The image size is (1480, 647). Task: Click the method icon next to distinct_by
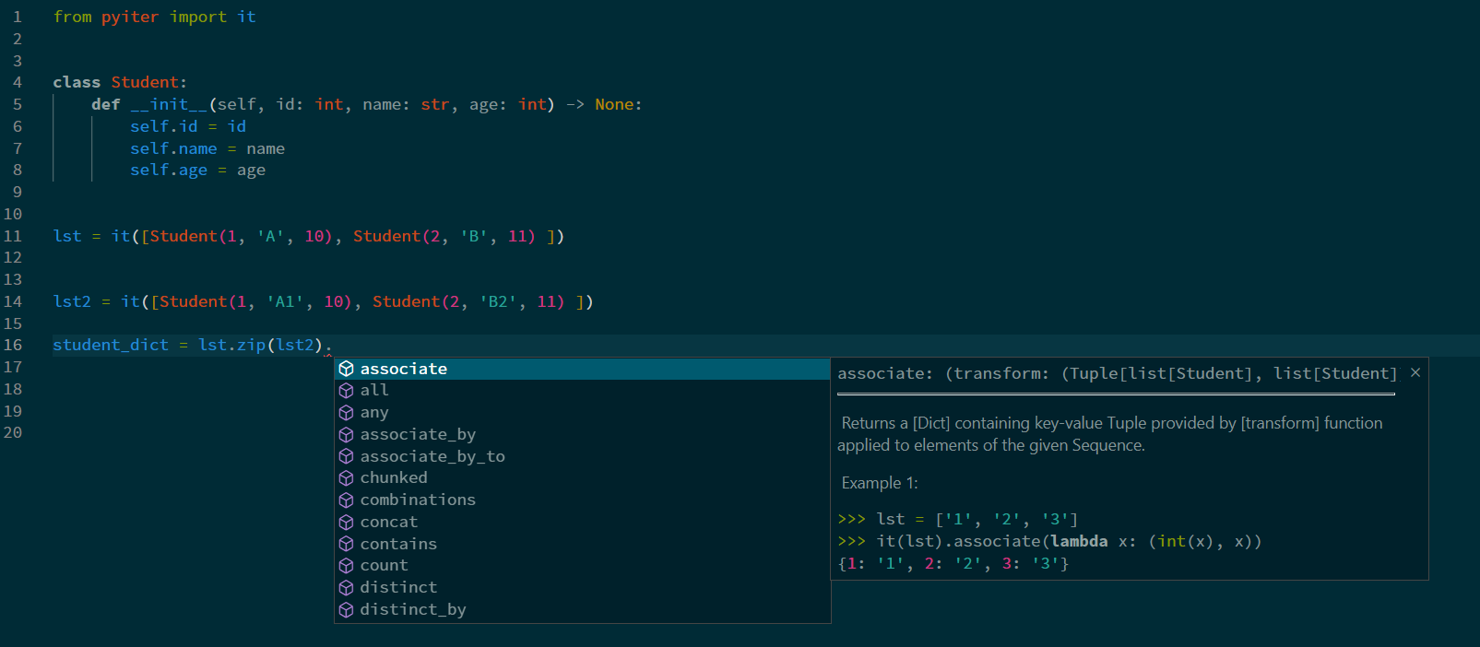347,610
